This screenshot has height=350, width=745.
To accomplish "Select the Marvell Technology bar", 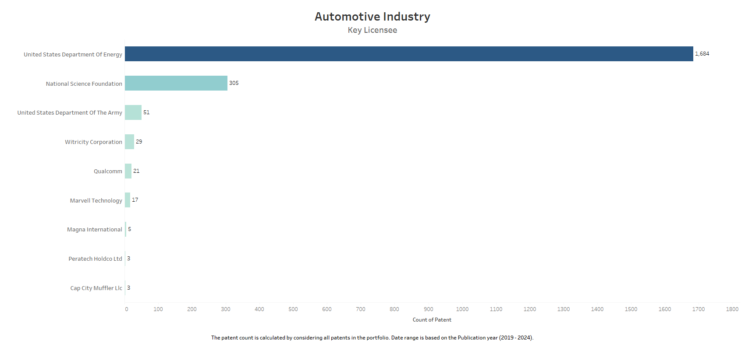I will 128,200.
